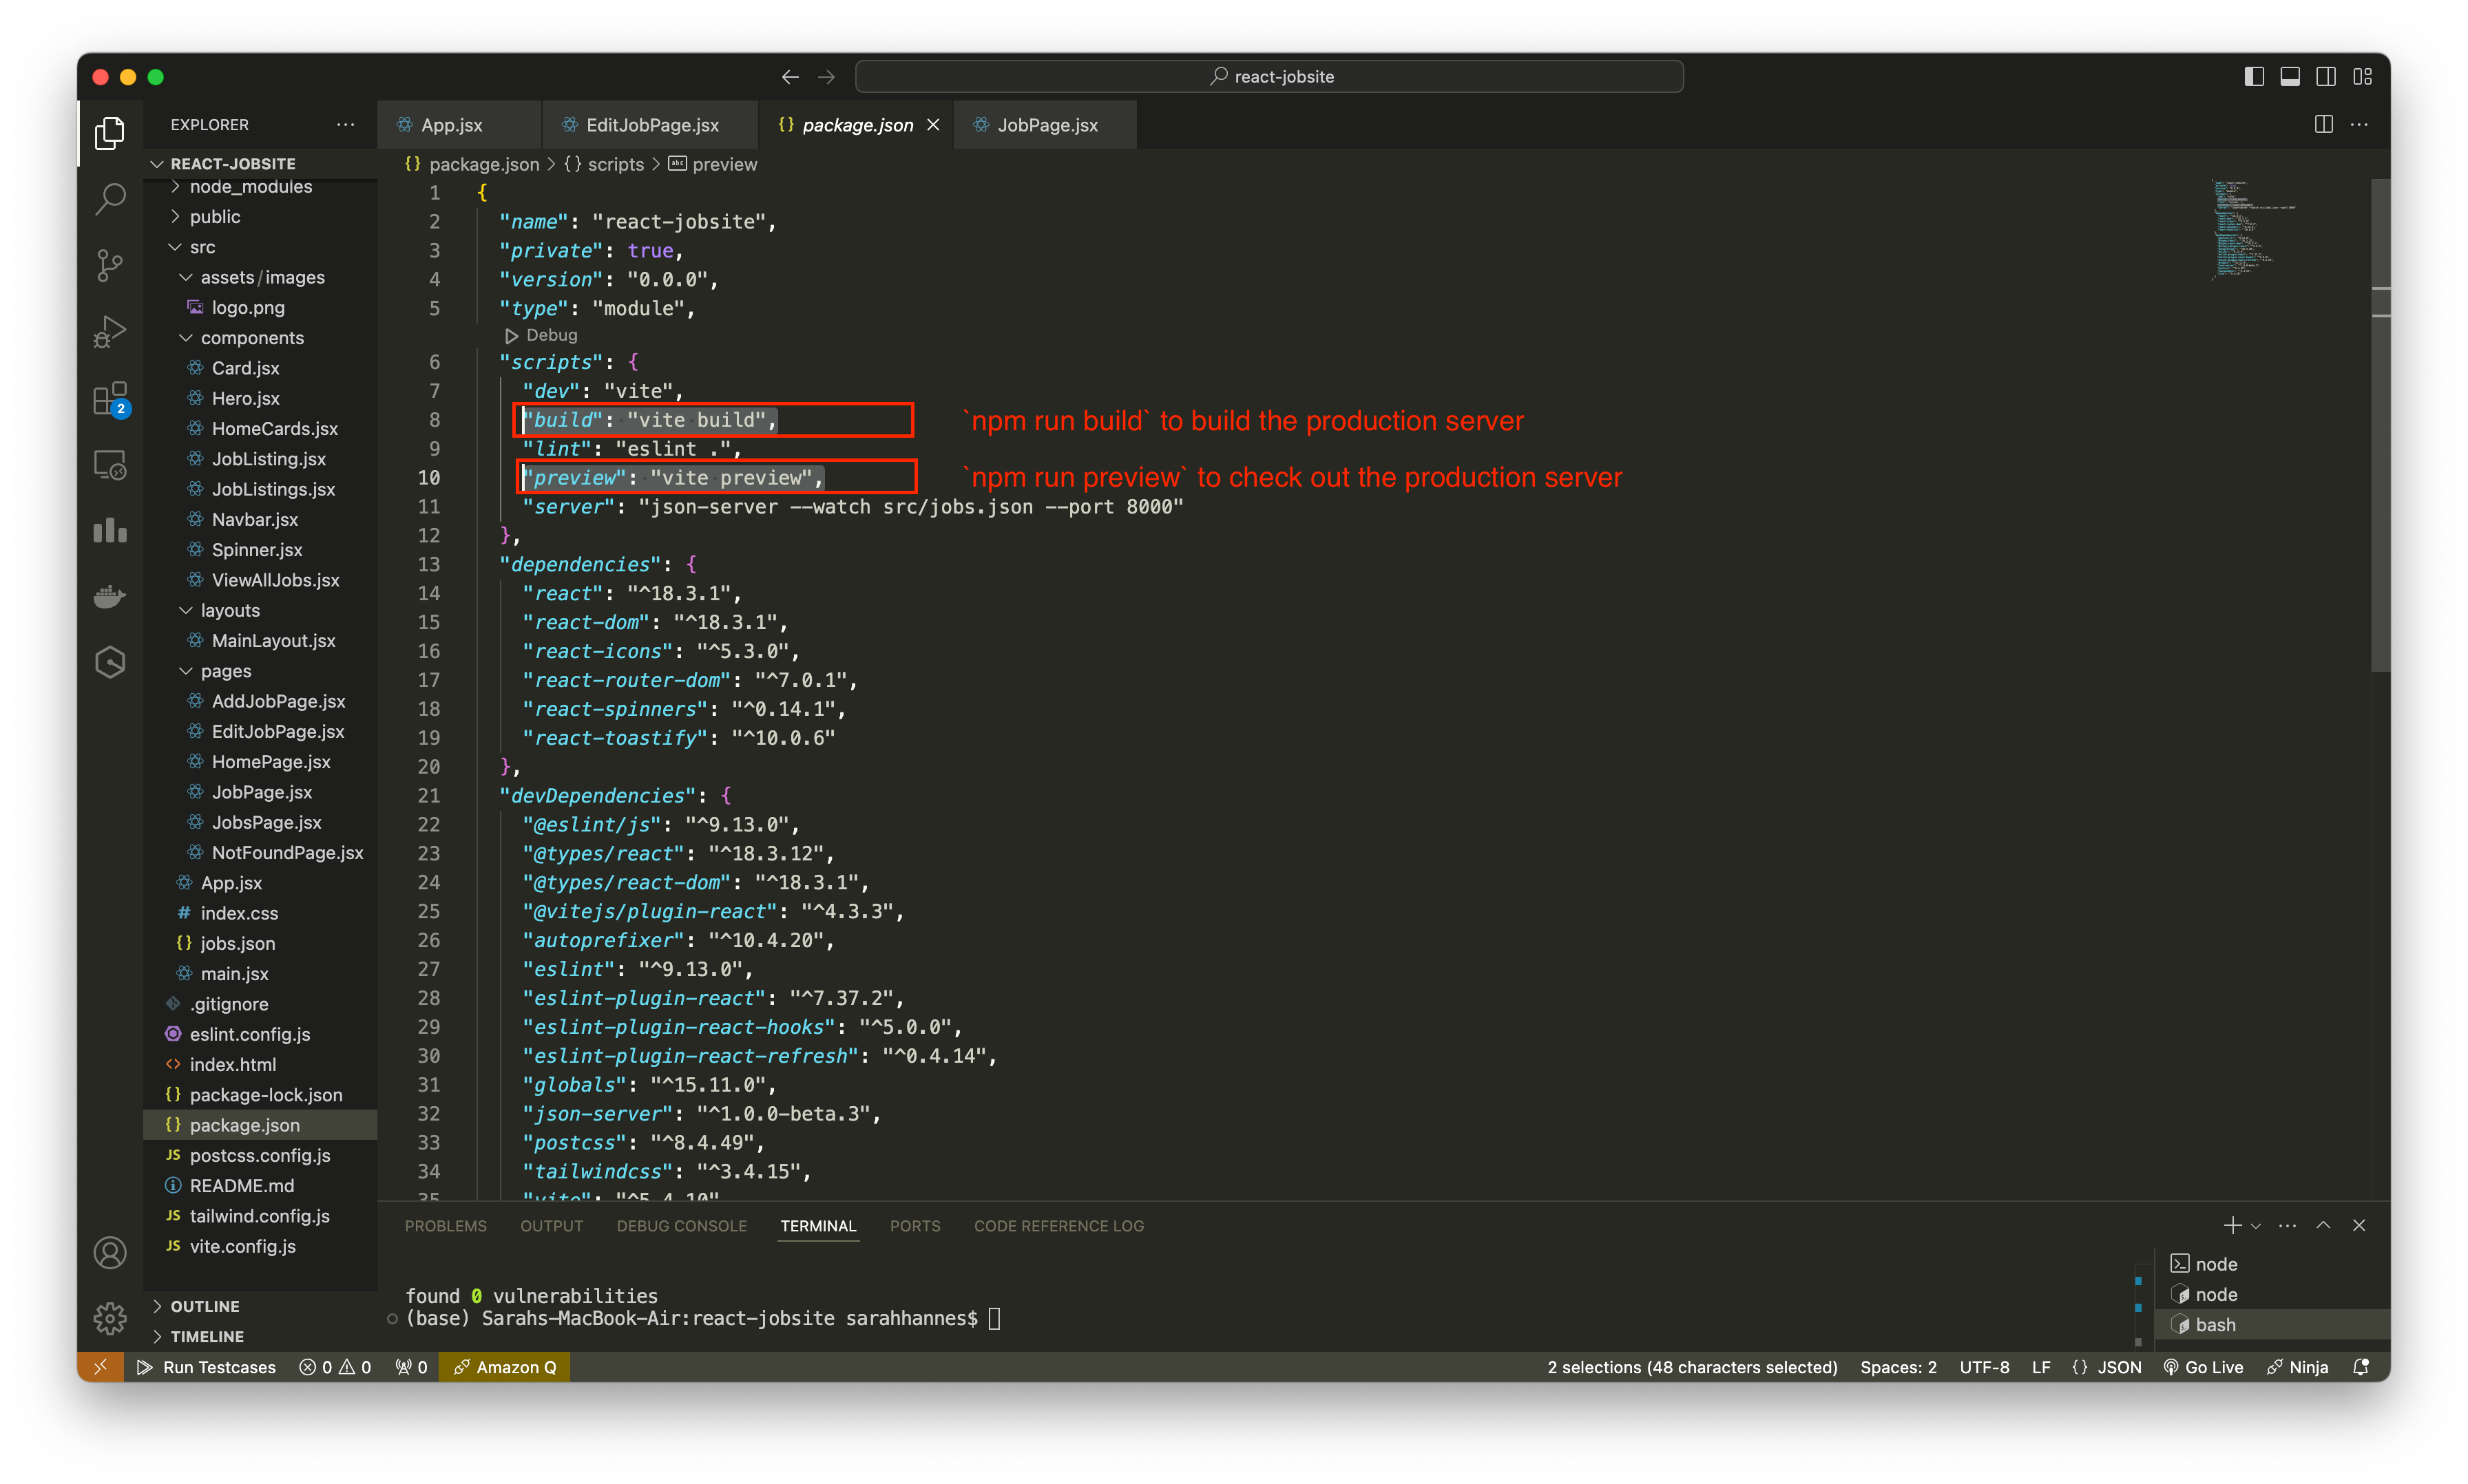Click the Ninja status bar item
The image size is (2468, 1484).
2298,1367
